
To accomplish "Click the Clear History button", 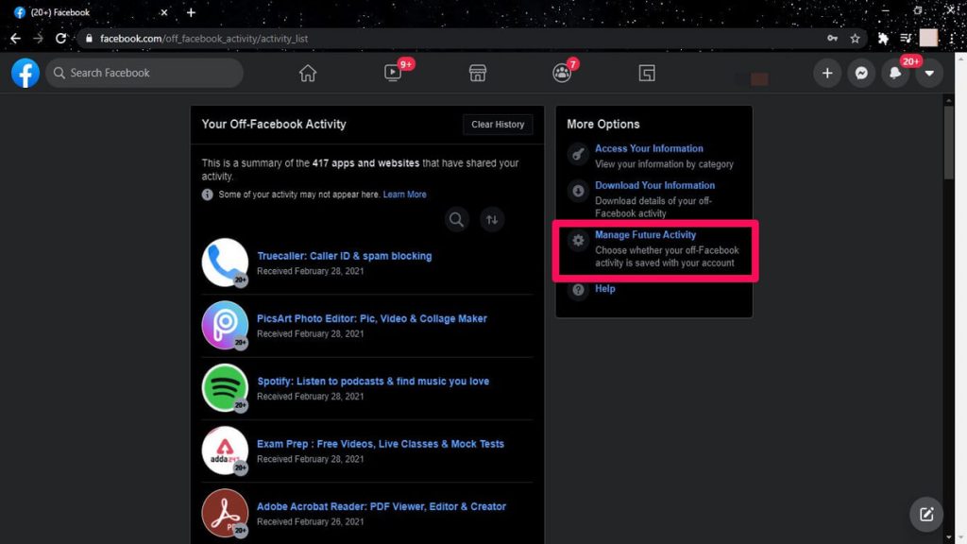I will point(498,124).
